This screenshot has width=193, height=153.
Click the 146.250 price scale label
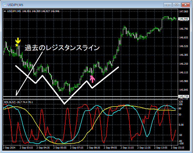pos(184,64)
